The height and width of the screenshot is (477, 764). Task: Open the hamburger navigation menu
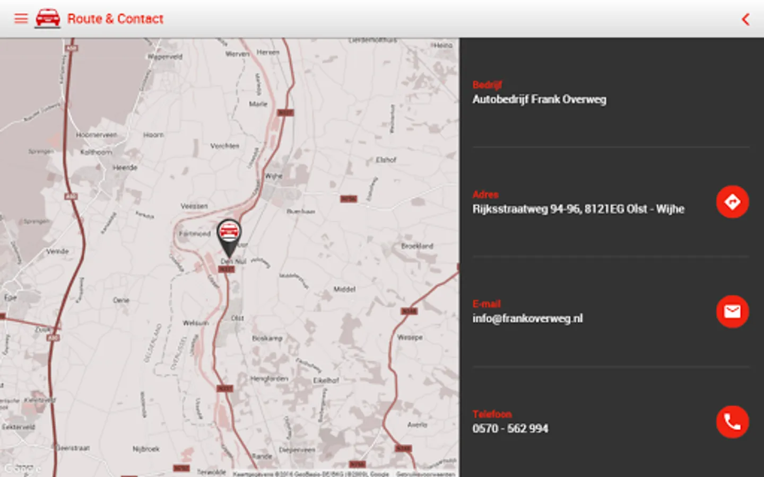tap(21, 19)
